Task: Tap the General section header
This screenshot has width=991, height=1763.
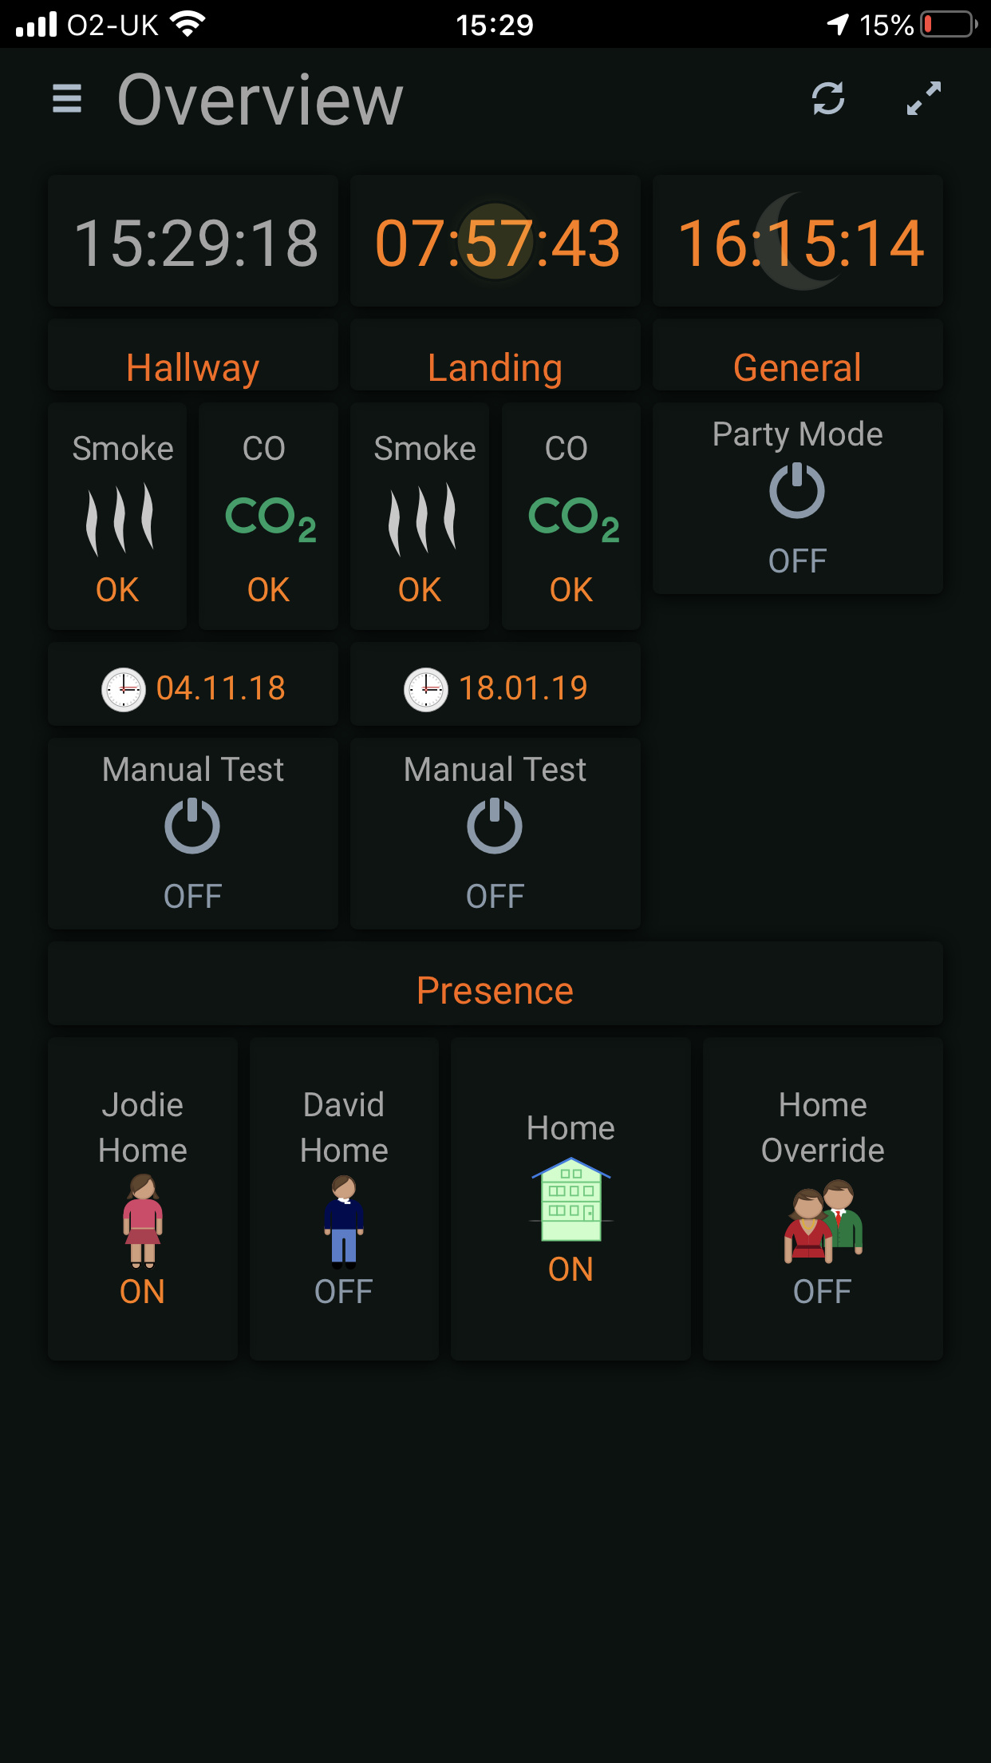Action: click(x=797, y=367)
